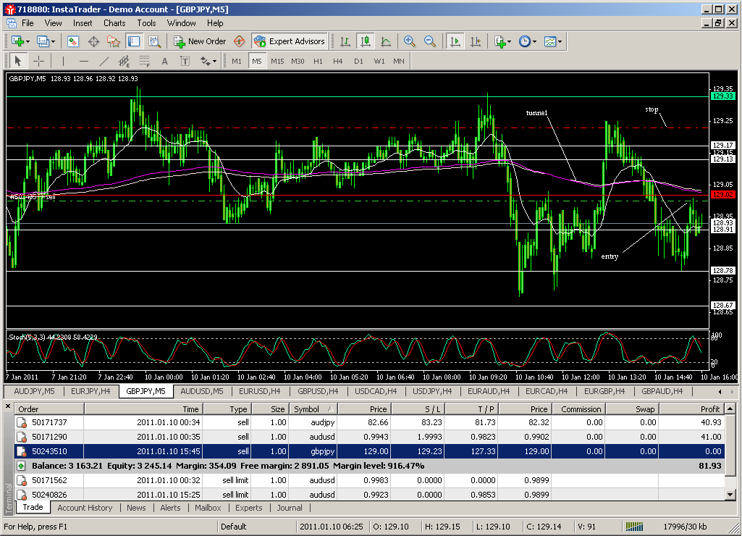Expand the Indicators dropdown arrow
Viewport: 742px width, 536px height.
(x=509, y=42)
